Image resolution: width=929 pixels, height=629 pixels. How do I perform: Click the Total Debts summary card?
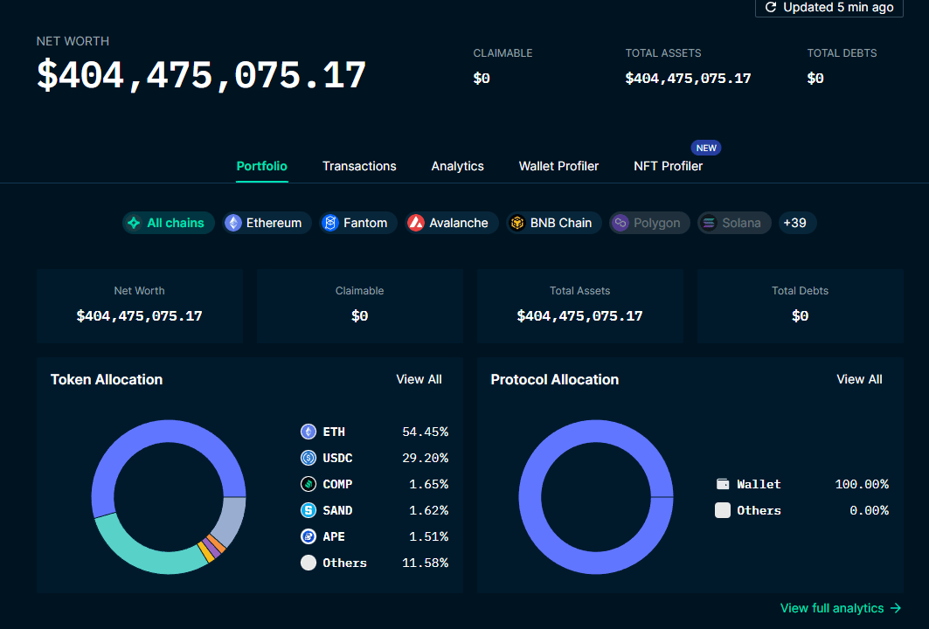click(x=800, y=306)
